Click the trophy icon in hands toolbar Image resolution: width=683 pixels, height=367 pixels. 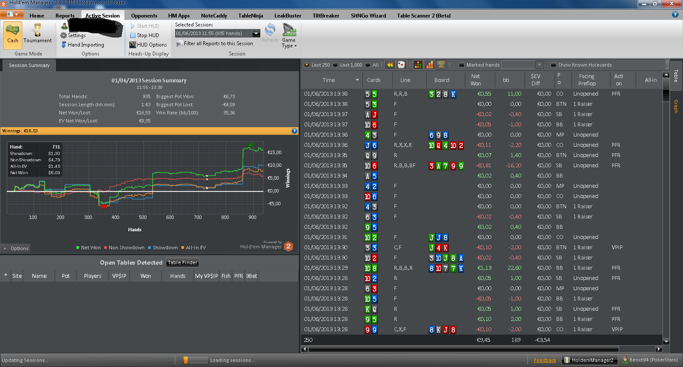(441, 65)
